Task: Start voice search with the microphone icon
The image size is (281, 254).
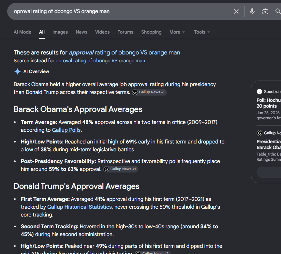Action: 252,11
